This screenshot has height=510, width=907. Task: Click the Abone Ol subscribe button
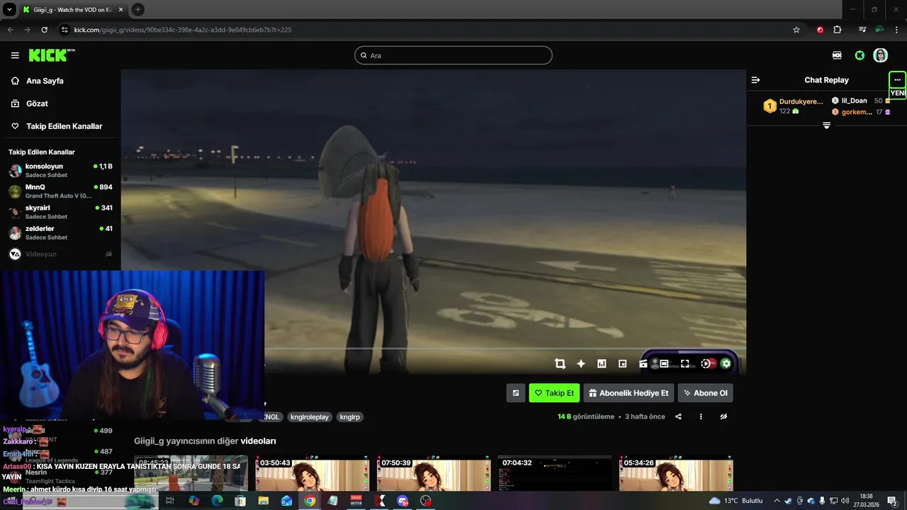706,393
